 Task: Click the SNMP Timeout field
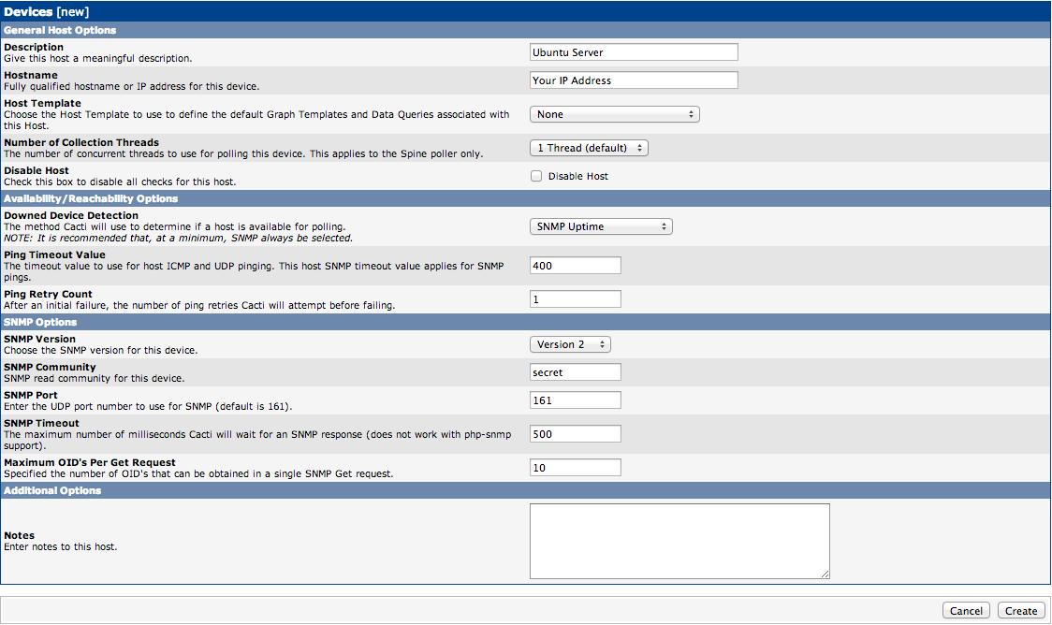[x=576, y=434]
